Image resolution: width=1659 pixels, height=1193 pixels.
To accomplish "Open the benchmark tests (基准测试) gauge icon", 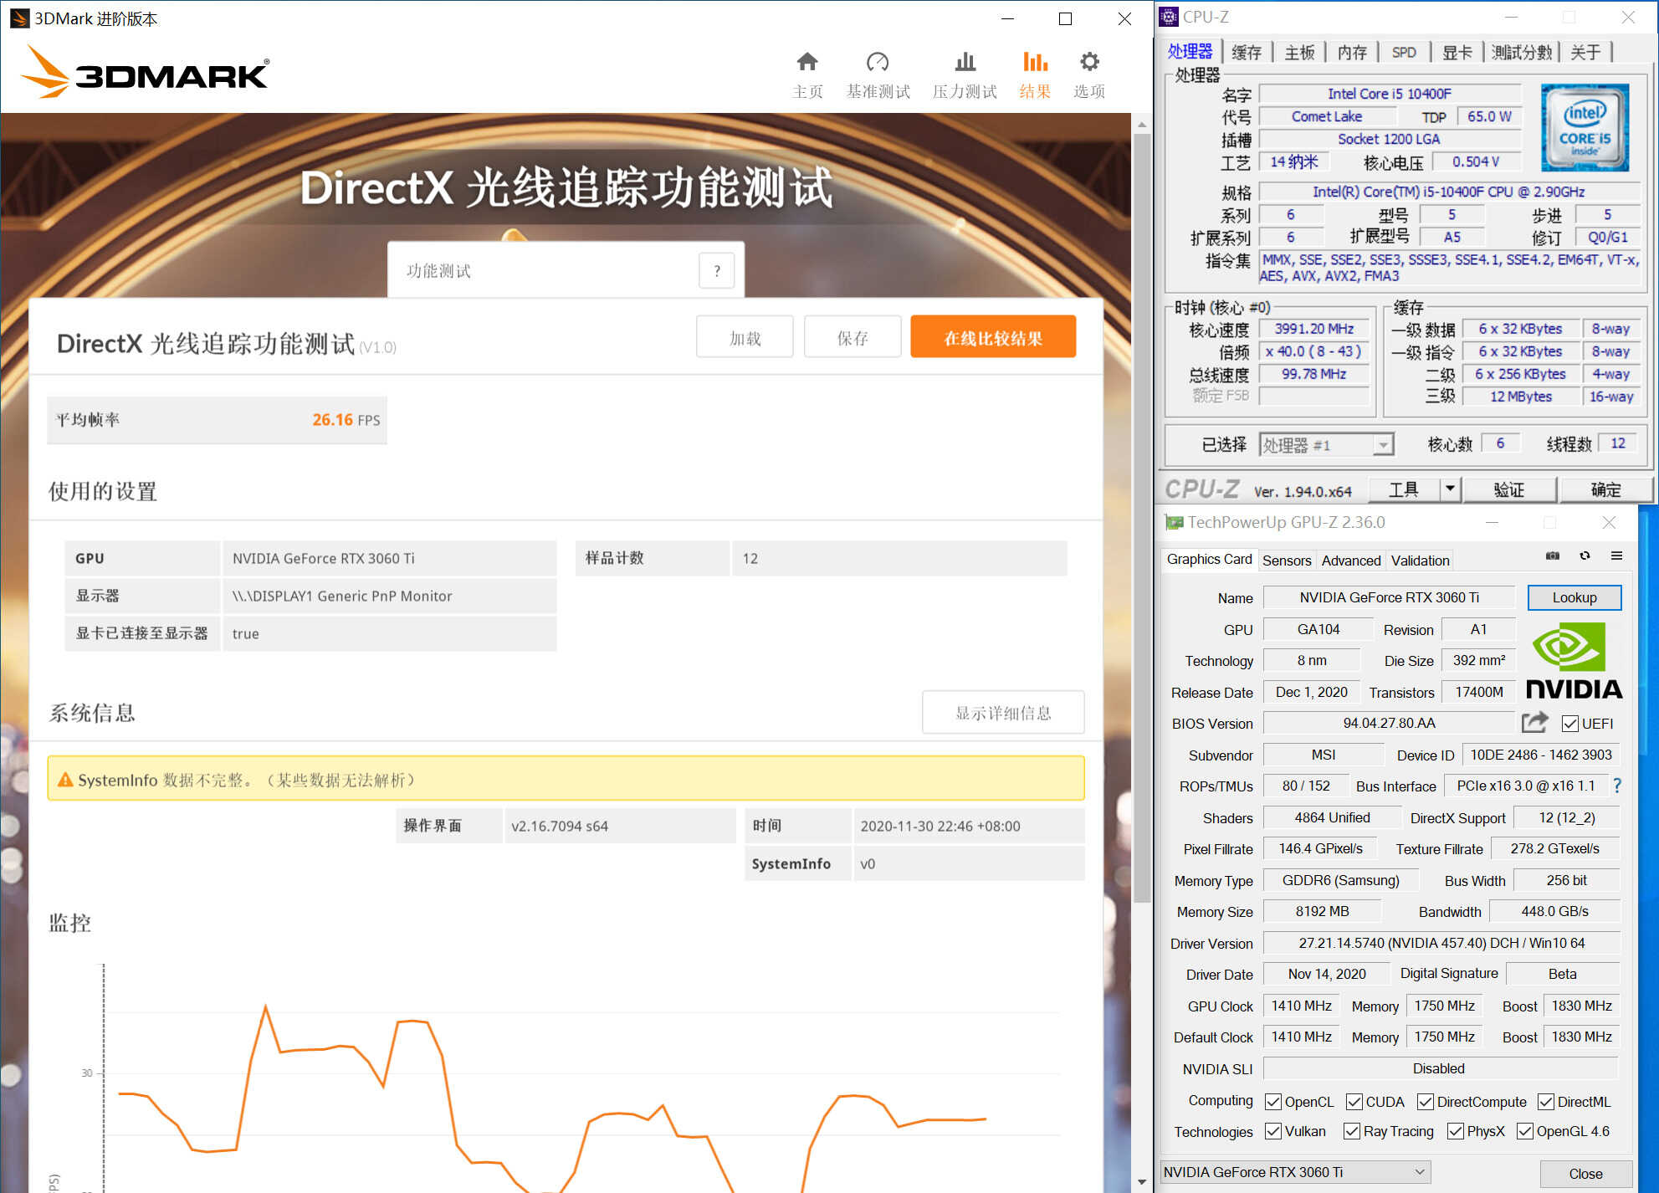I will tap(877, 62).
